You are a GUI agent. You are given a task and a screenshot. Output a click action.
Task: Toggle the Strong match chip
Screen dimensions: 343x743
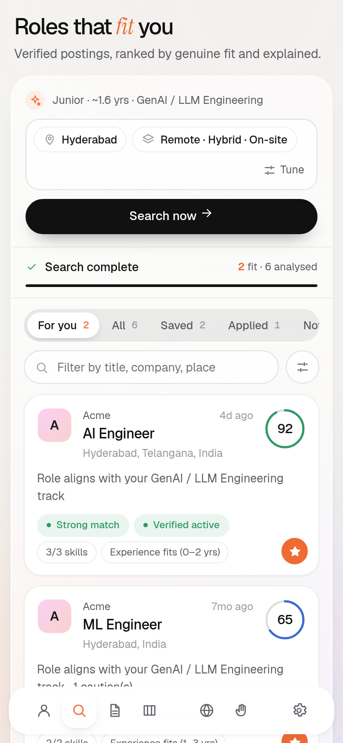pyautogui.click(x=83, y=525)
